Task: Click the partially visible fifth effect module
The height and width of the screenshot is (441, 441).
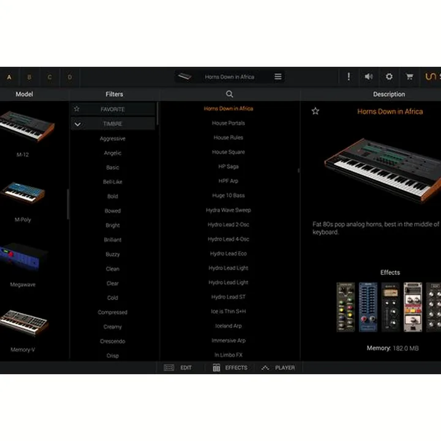Action: click(434, 307)
